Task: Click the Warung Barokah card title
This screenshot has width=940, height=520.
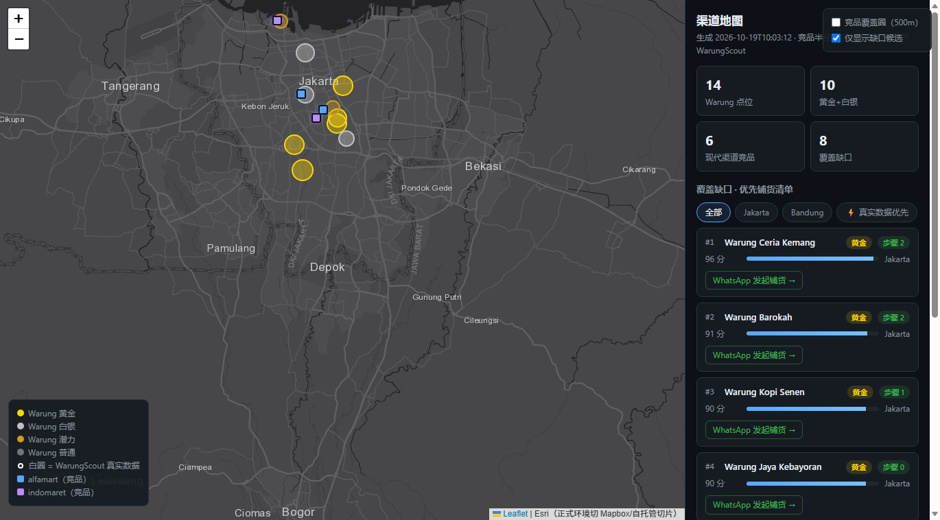Action: pos(758,317)
